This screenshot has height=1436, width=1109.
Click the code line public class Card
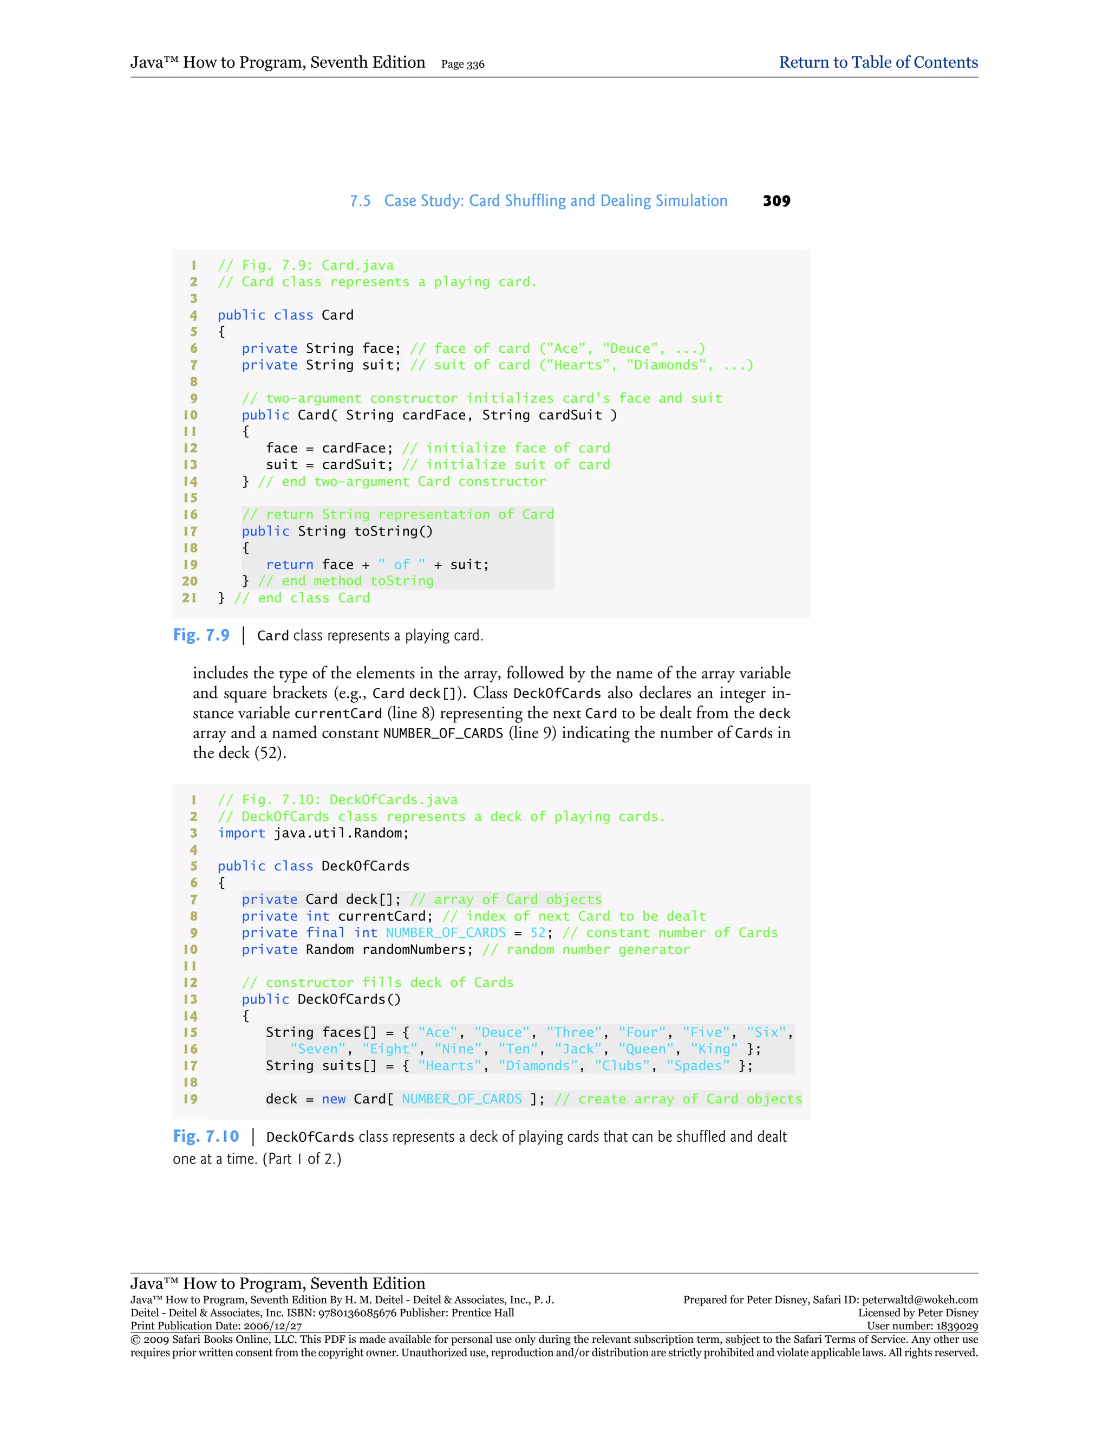(285, 315)
